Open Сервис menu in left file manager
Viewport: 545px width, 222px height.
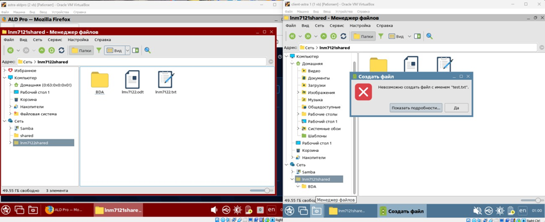click(55, 40)
